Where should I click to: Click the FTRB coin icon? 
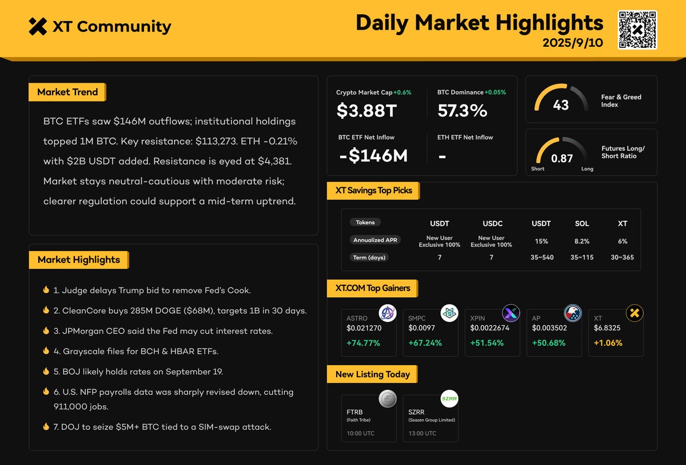pyautogui.click(x=388, y=399)
